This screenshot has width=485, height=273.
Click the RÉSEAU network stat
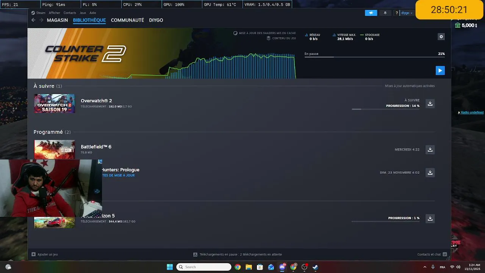tap(313, 37)
